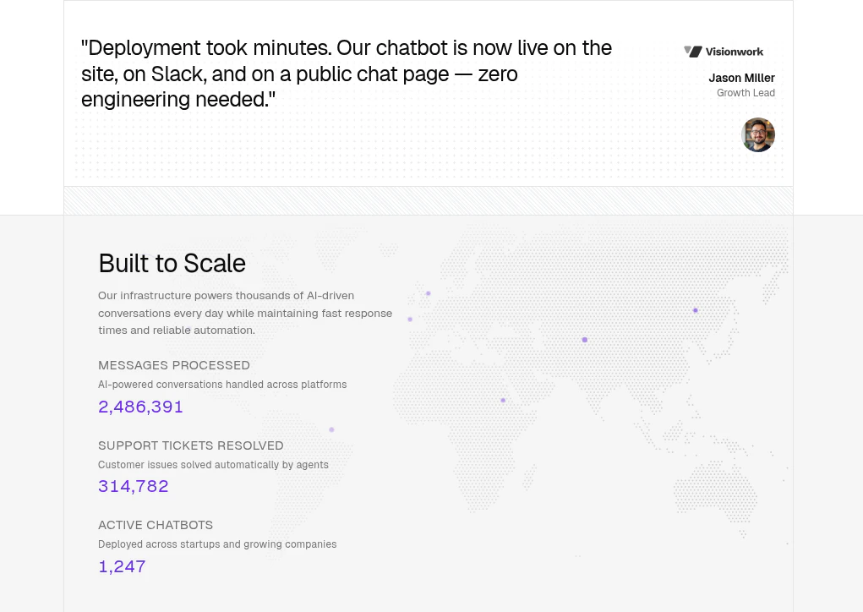
Task: Click the 1,247 chatbots value
Action: pyautogui.click(x=122, y=566)
